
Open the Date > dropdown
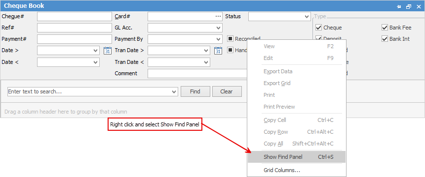pos(95,51)
